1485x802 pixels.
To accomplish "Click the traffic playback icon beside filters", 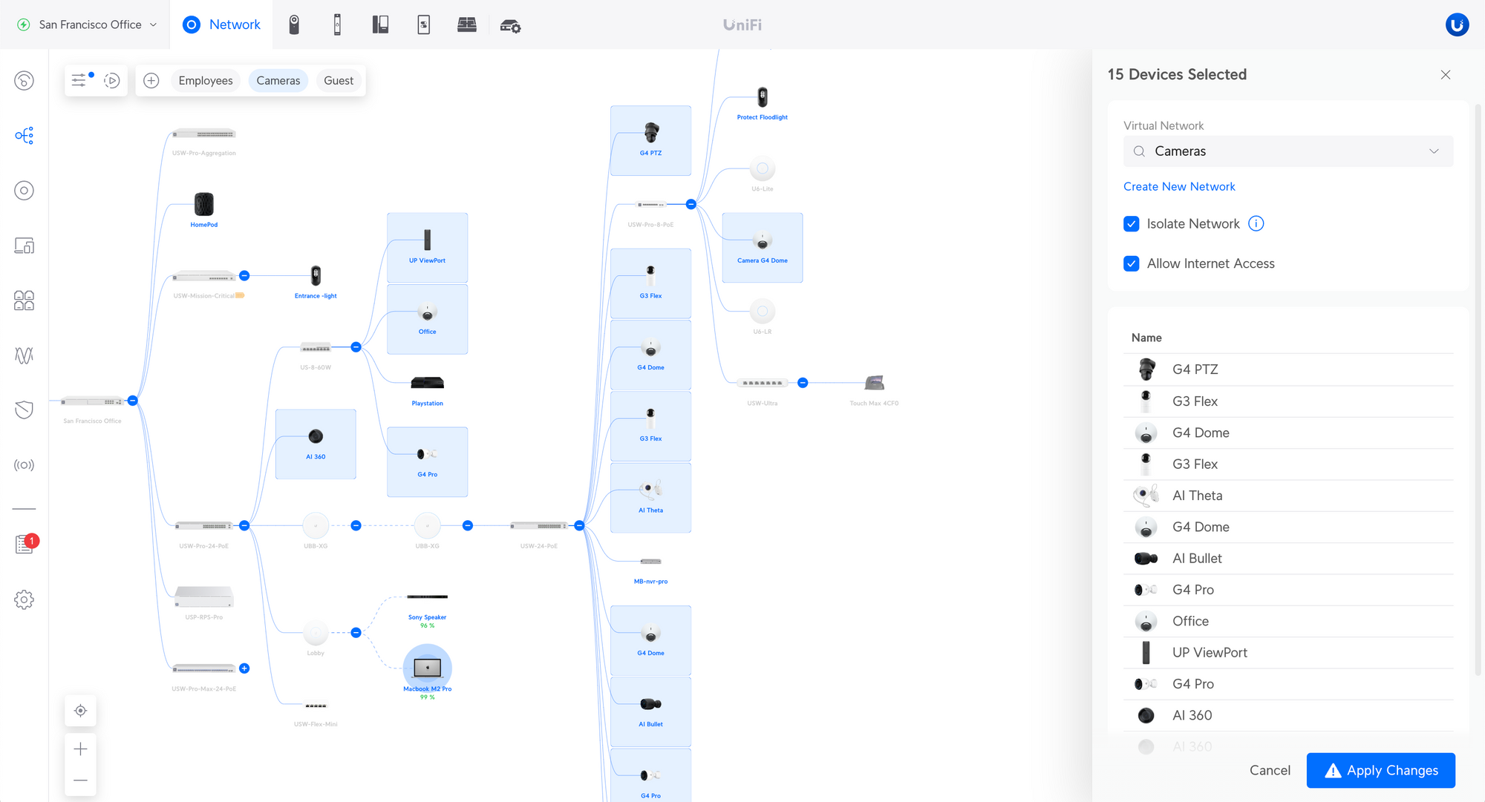I will (112, 80).
